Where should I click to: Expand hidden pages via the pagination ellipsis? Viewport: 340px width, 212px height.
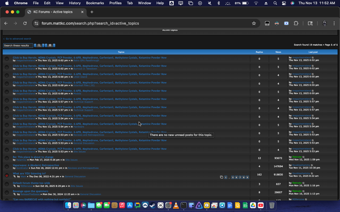(229, 178)
